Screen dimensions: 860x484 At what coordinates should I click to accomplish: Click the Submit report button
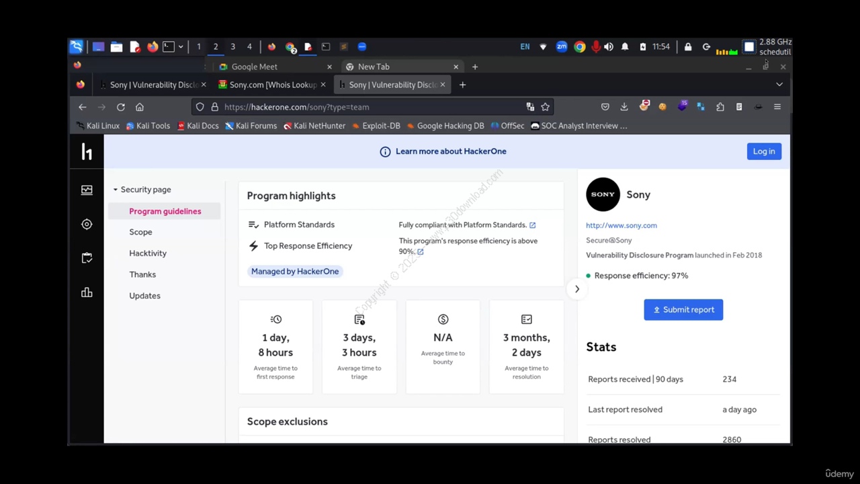tap(683, 310)
